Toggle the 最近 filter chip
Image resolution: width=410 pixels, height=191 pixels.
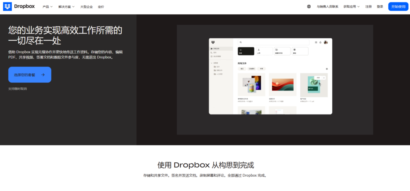[x=242, y=69]
